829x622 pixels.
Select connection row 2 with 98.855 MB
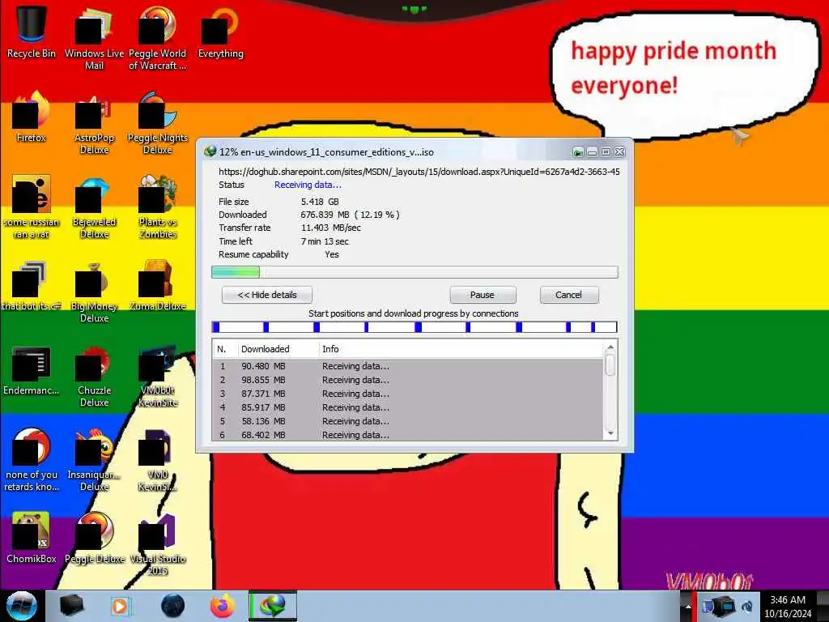[x=408, y=380]
